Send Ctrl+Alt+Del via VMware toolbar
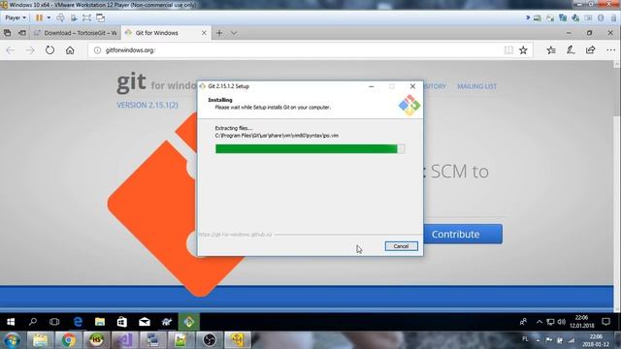Image resolution: width=621 pixels, height=349 pixels. coord(60,17)
